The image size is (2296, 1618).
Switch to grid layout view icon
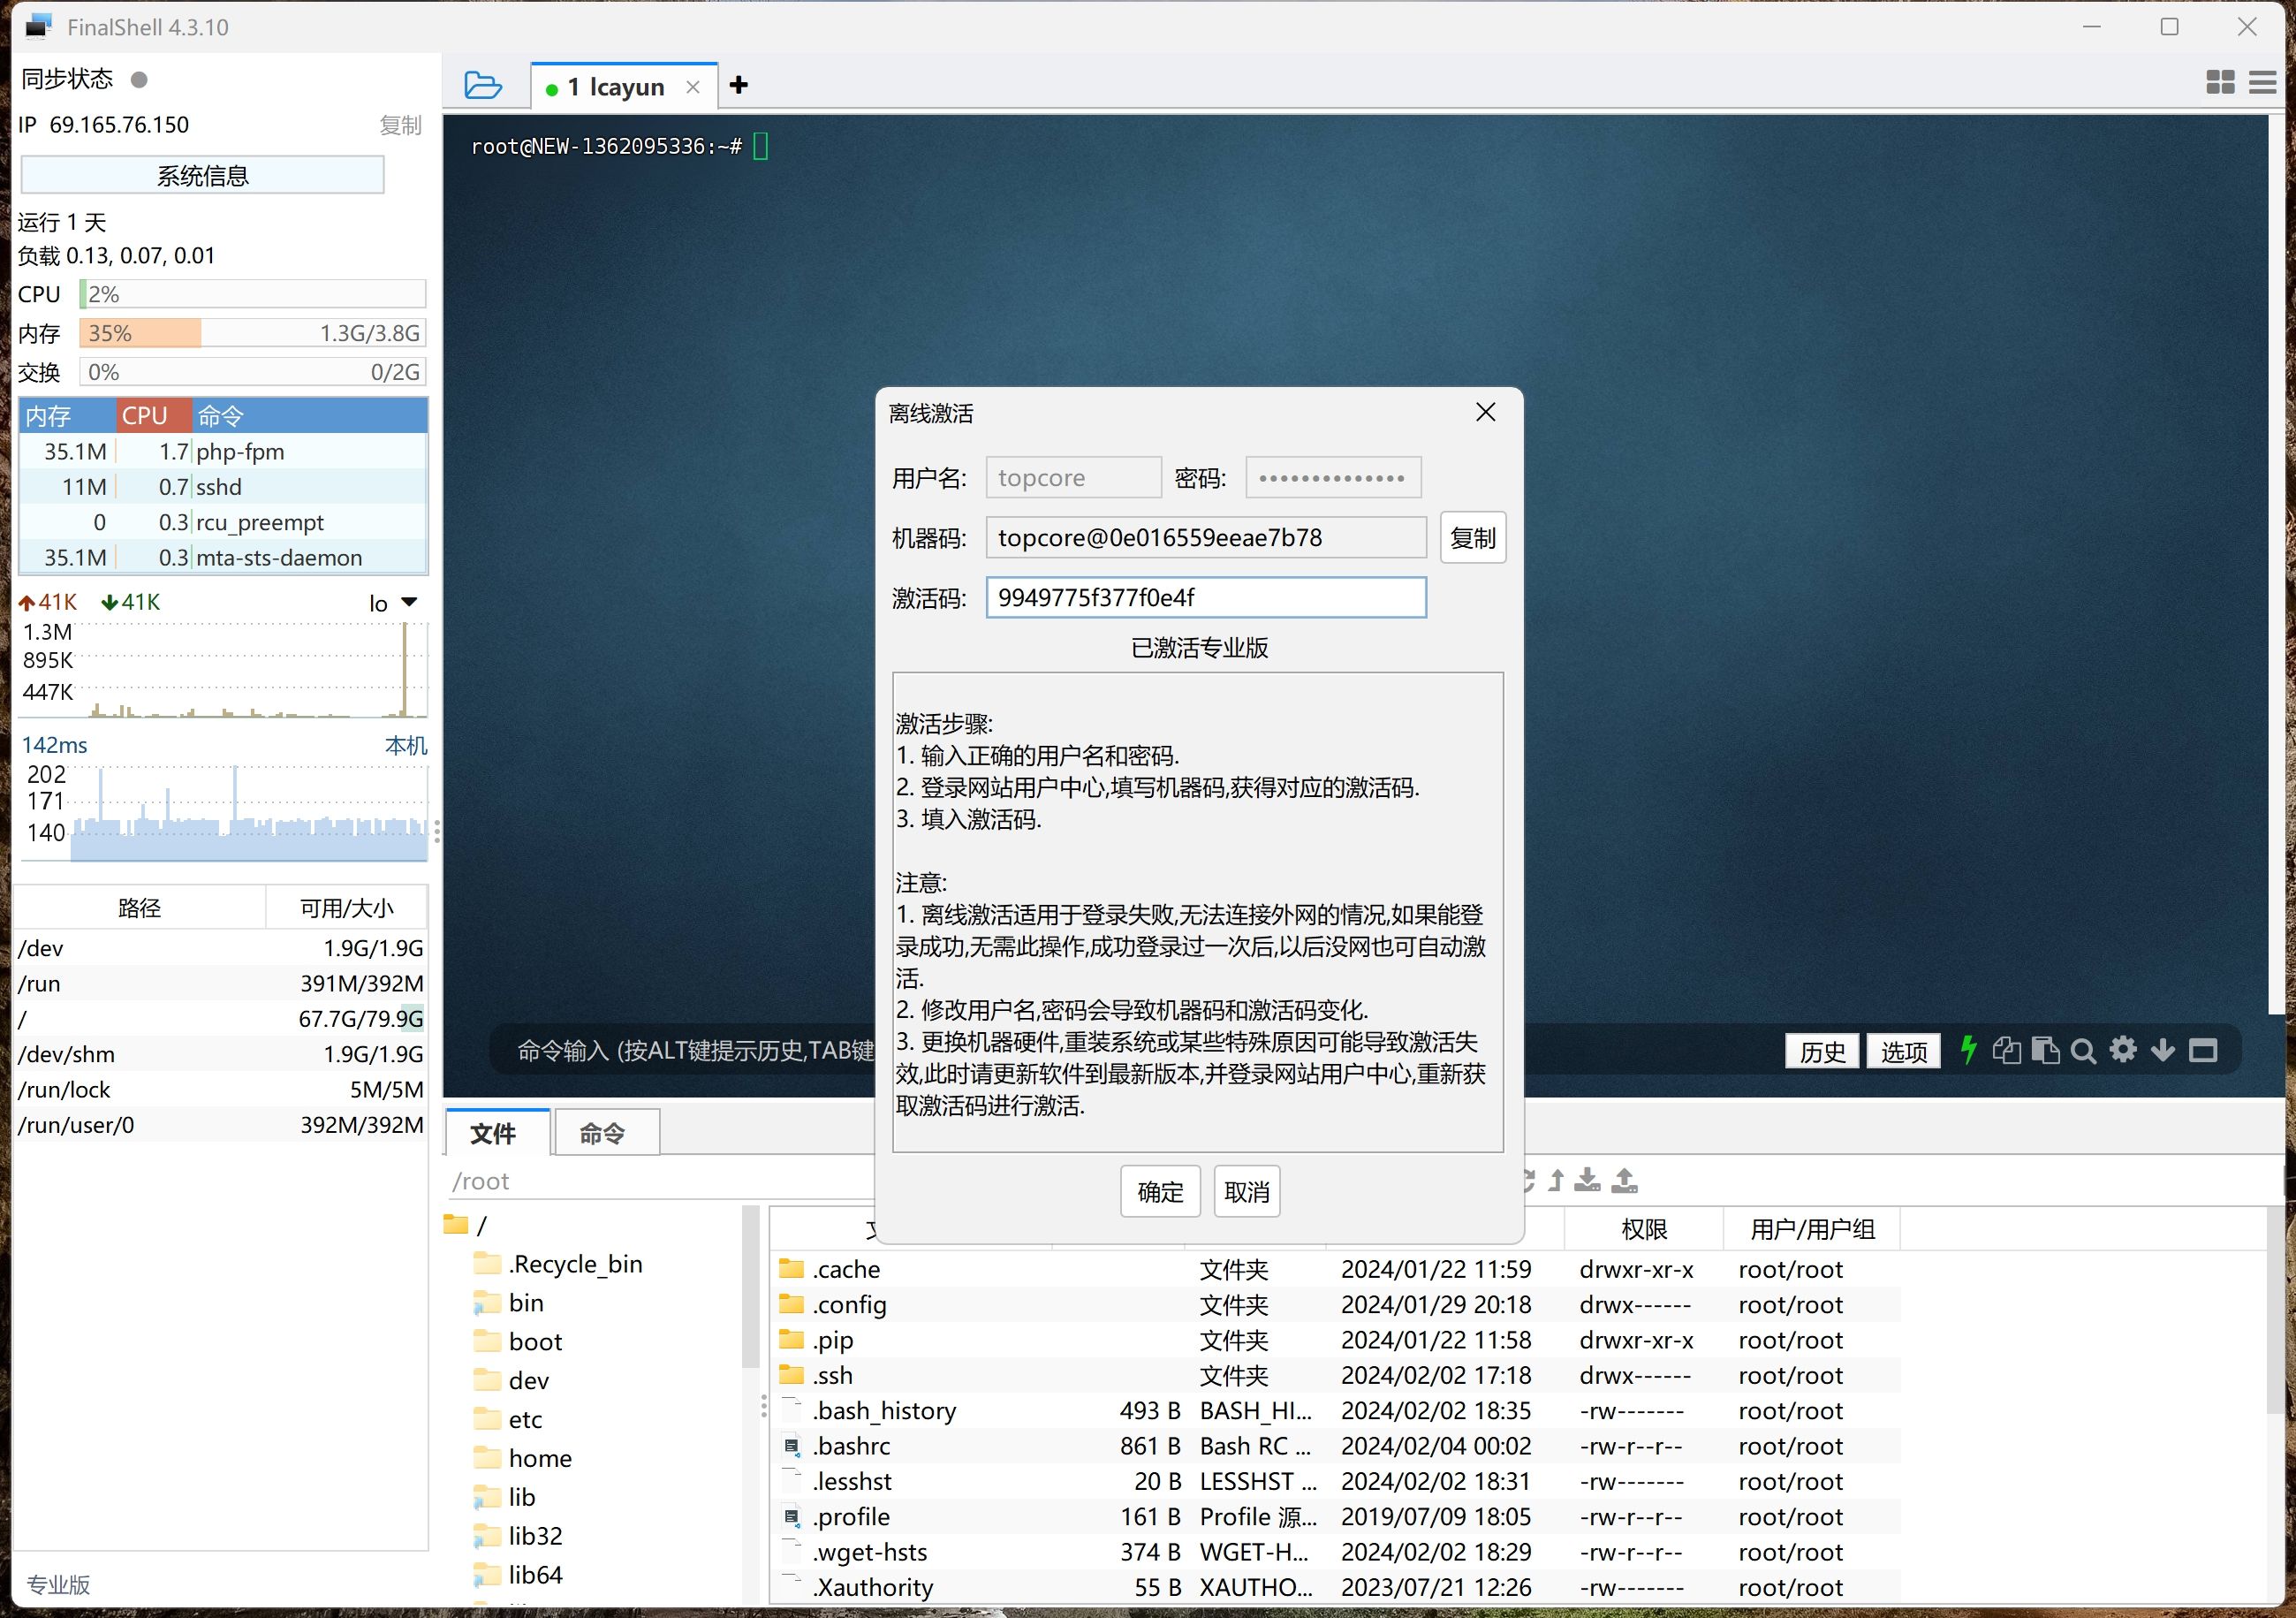pos(2220,83)
